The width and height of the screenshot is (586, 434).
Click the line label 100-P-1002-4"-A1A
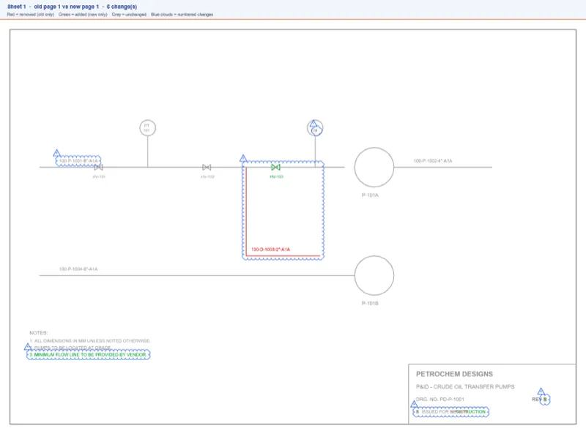433,161
